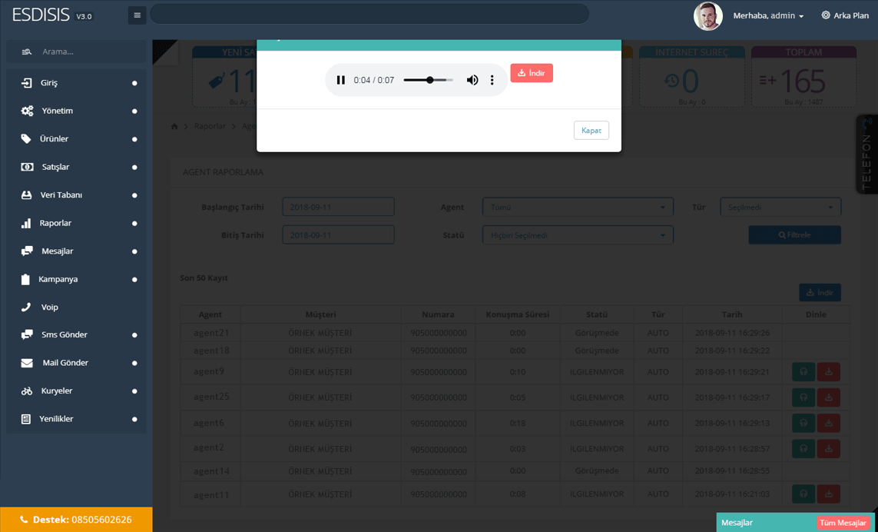
Task: Open Raporlar menu in sidebar
Action: tap(55, 223)
